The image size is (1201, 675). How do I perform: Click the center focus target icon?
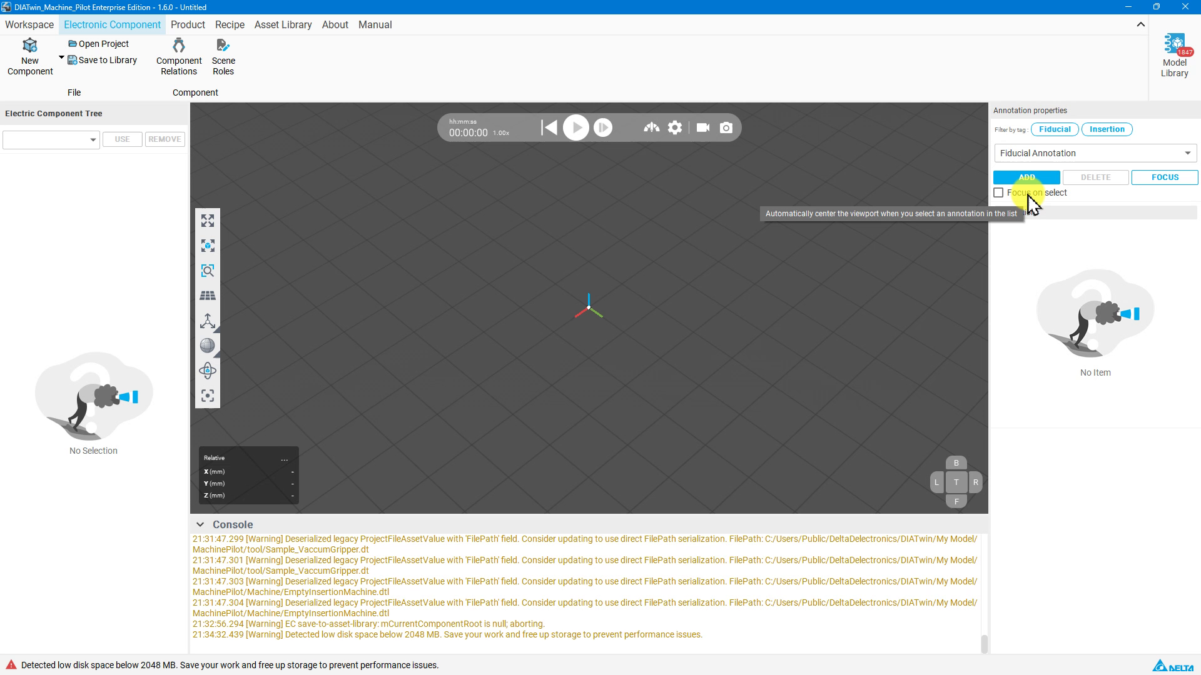208,396
